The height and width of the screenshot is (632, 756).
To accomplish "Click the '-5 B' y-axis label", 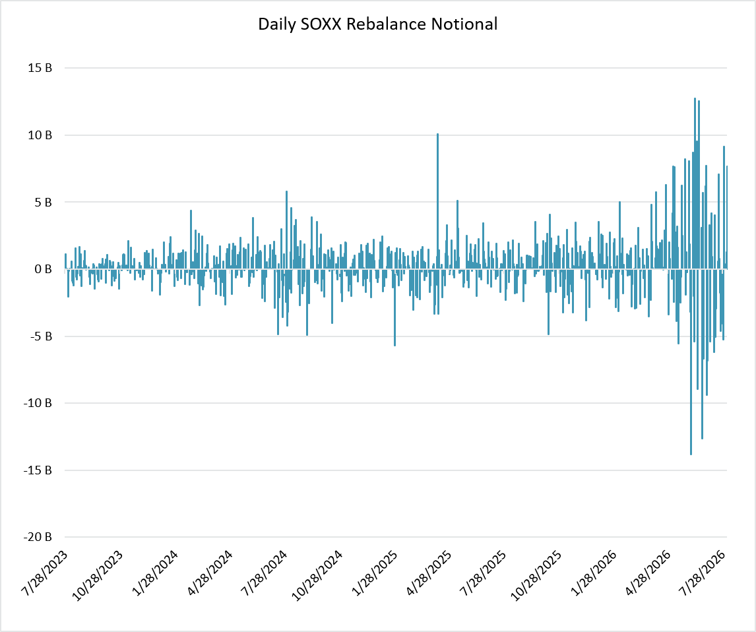I will pos(41,336).
